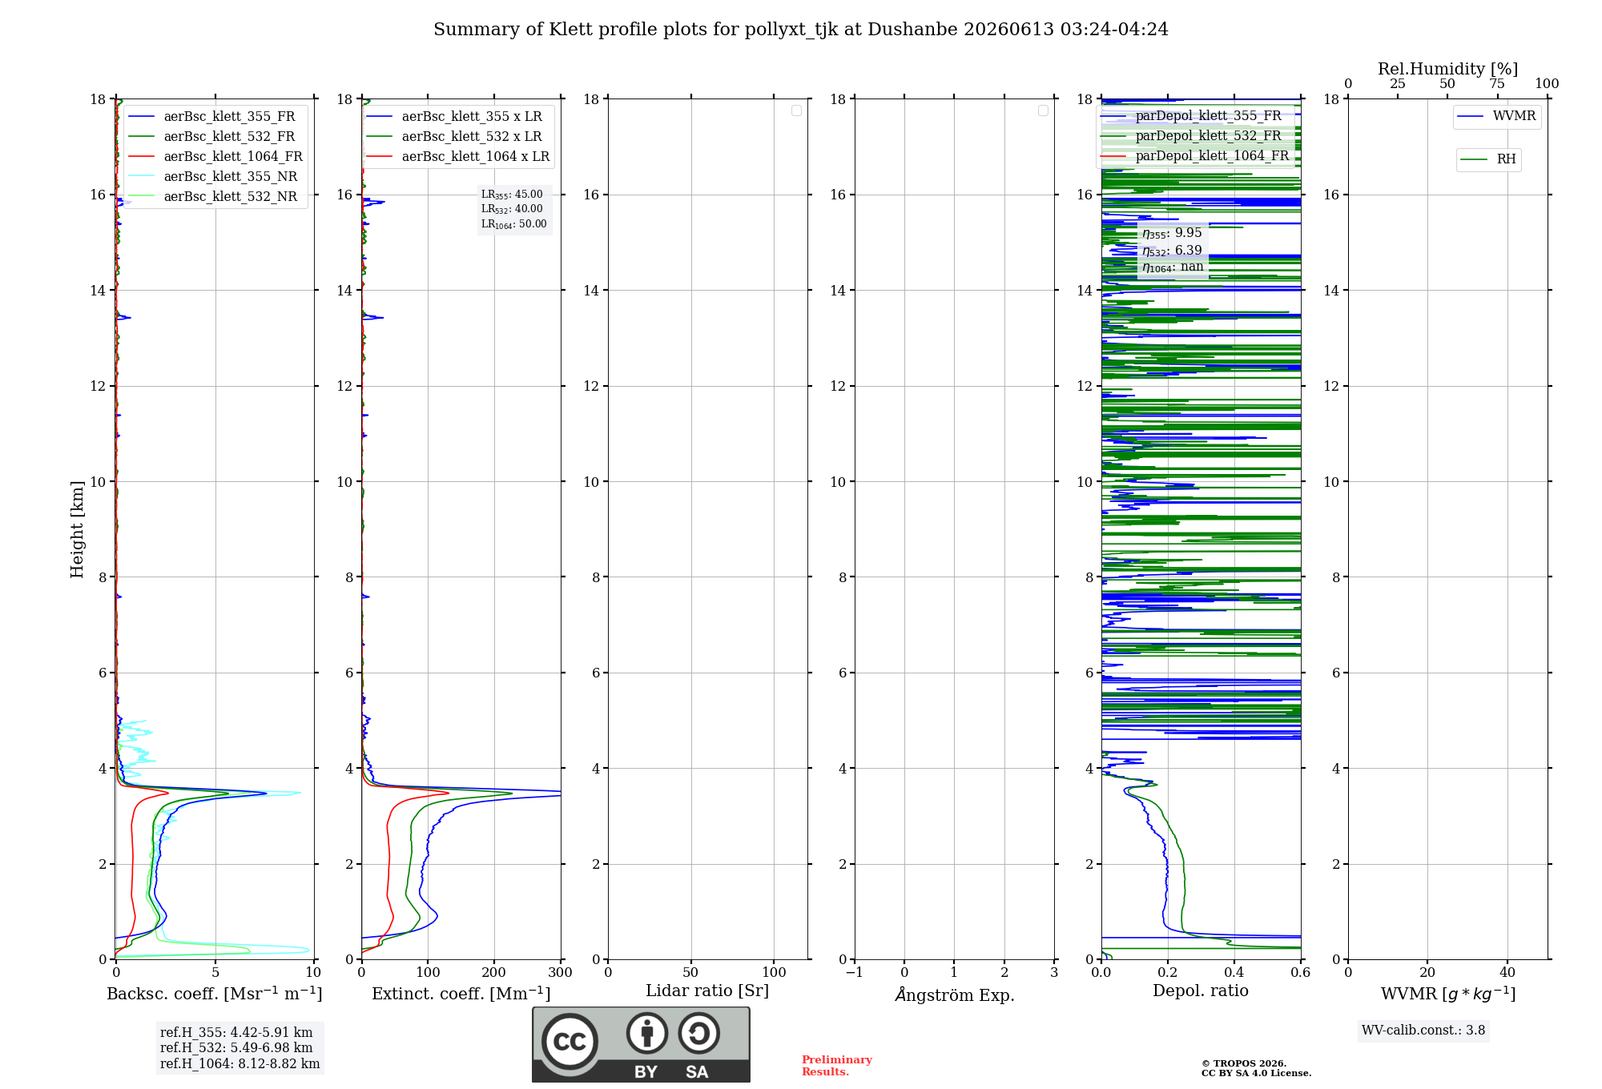Viewport: 1602px width, 1089px height.
Task: Click legend entry aerBsc_klett_532_FR
Action: 229,137
